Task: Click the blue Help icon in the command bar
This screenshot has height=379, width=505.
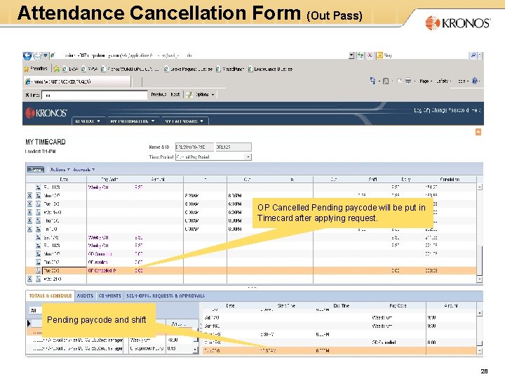Action: [x=474, y=81]
